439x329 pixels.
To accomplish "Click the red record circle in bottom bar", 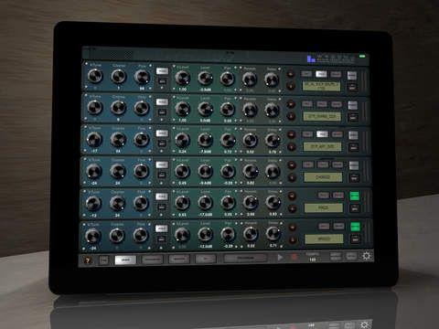I will pyautogui.click(x=294, y=257).
